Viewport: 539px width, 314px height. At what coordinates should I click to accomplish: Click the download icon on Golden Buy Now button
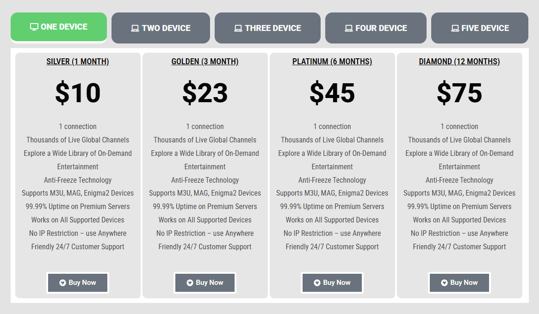click(190, 283)
